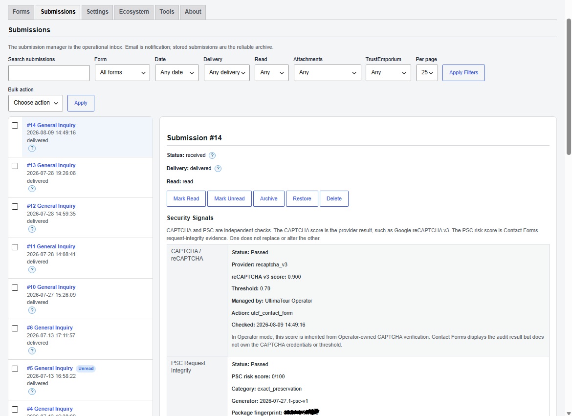This screenshot has width=572, height=416.
Task: Mark submission #14 as read
Action: pos(186,198)
